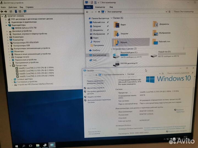Select Сетевые адаптеры in device tree
This screenshot has width=198, height=148.
(x=25, y=79)
